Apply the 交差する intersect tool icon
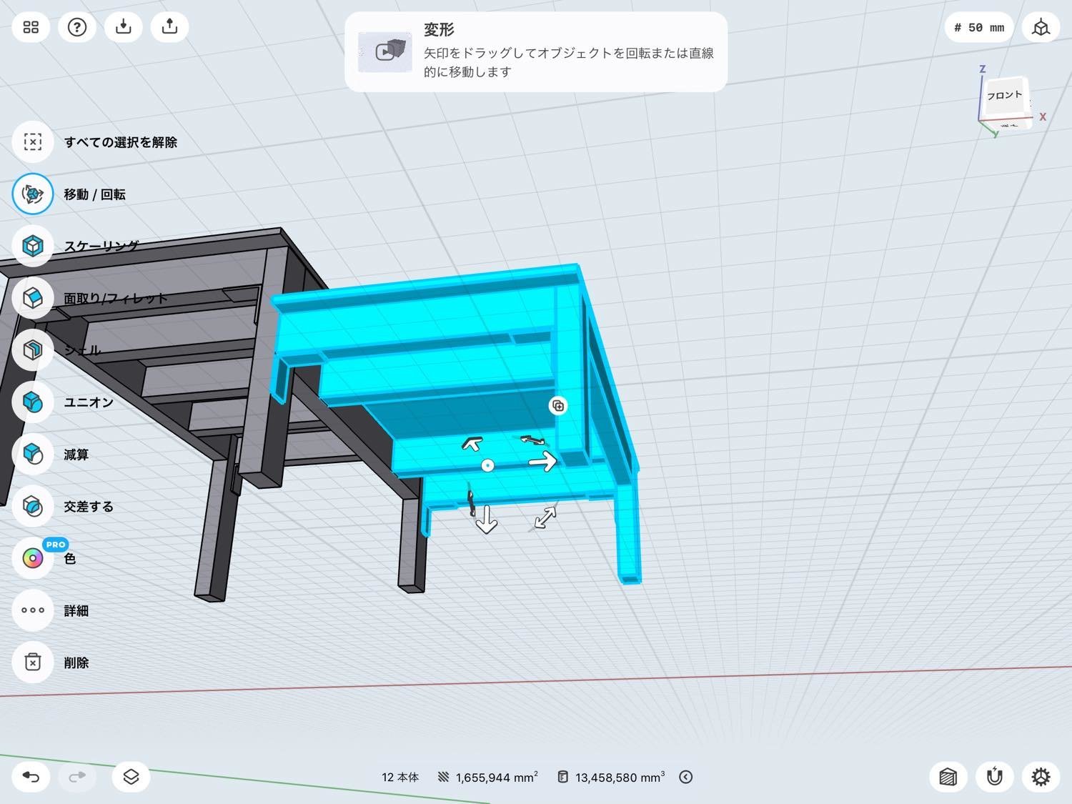This screenshot has height=804, width=1072. point(33,506)
